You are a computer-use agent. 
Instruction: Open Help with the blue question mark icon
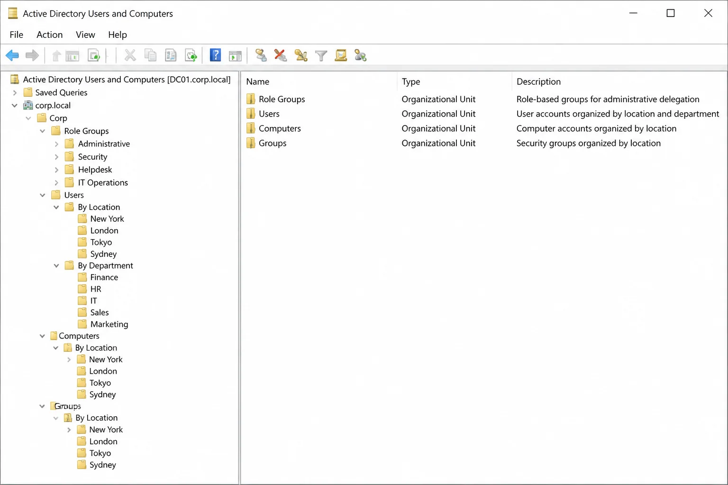(x=215, y=55)
